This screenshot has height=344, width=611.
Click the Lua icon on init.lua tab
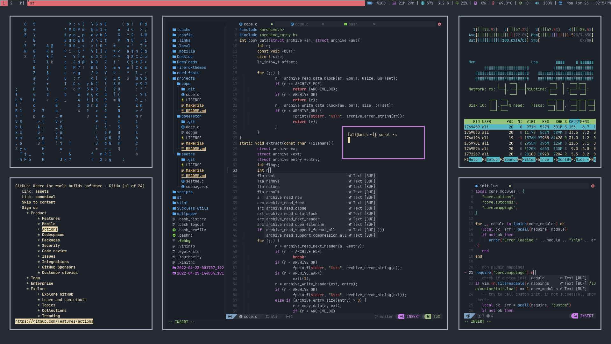477,186
